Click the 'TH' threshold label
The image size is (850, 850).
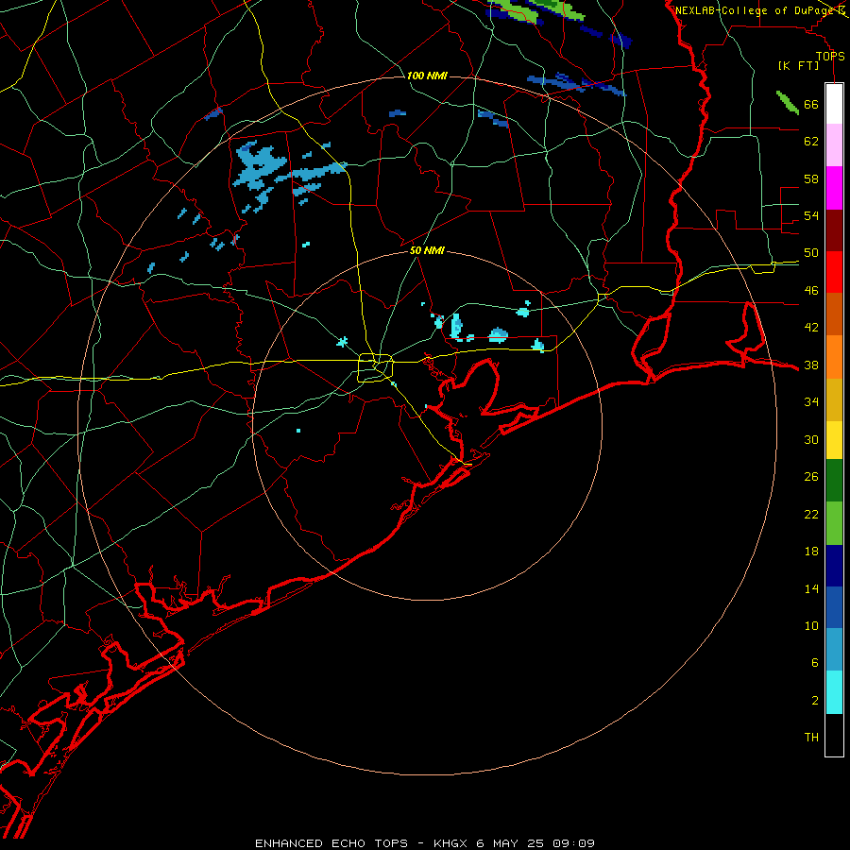click(x=811, y=738)
